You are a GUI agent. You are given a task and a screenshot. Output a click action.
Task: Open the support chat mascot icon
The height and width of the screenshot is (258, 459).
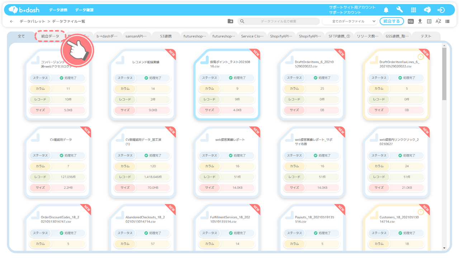point(427,10)
